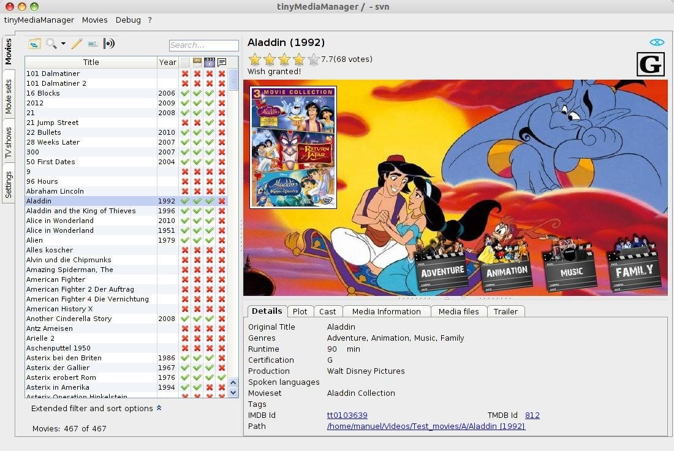This screenshot has height=451, width=674.
Task: Click the pencil edit movie icon
Action: pos(77,44)
